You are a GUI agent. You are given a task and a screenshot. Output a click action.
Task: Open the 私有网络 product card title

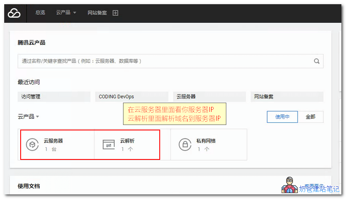coord(206,141)
